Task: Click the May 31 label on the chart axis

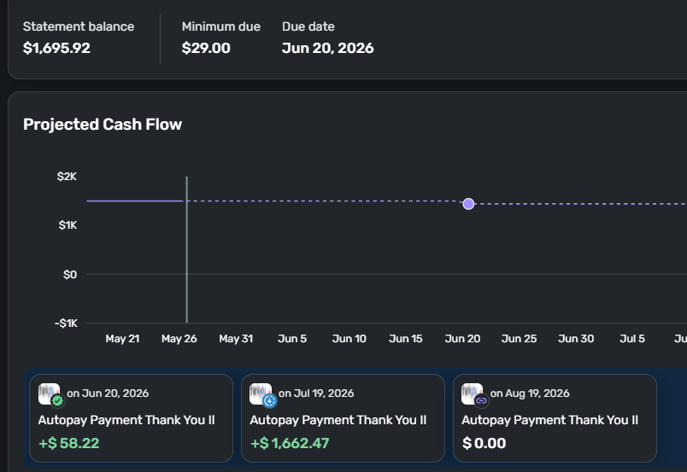Action: point(236,339)
